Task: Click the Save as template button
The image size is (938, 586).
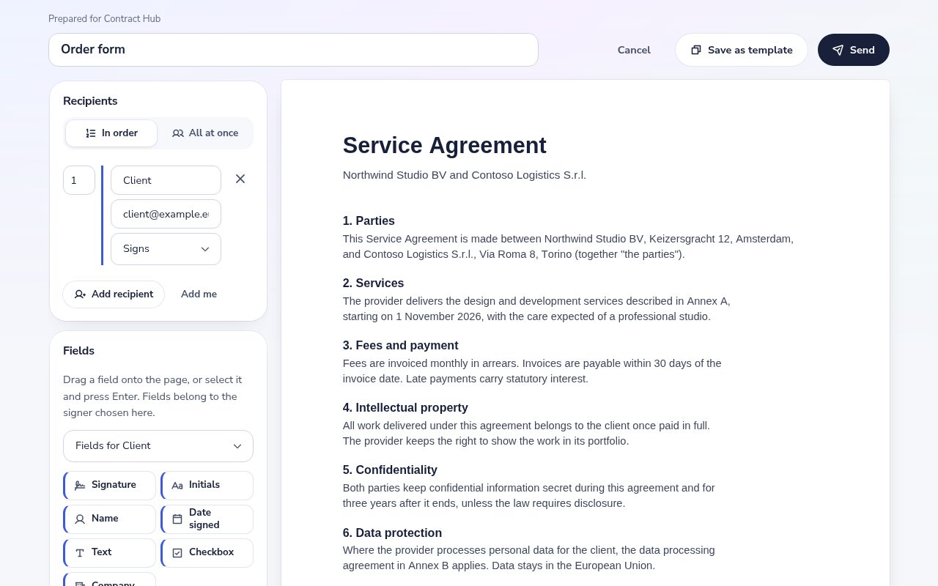Action: coord(742,50)
